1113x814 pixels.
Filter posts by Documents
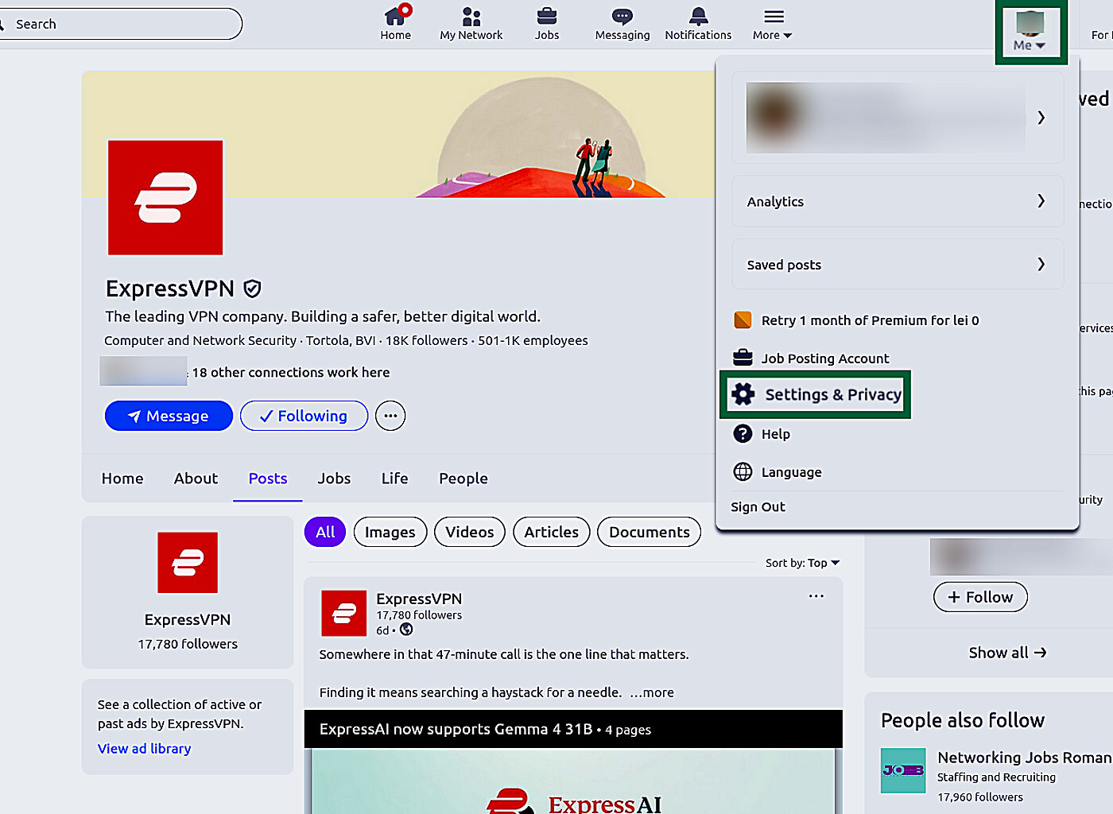[650, 532]
